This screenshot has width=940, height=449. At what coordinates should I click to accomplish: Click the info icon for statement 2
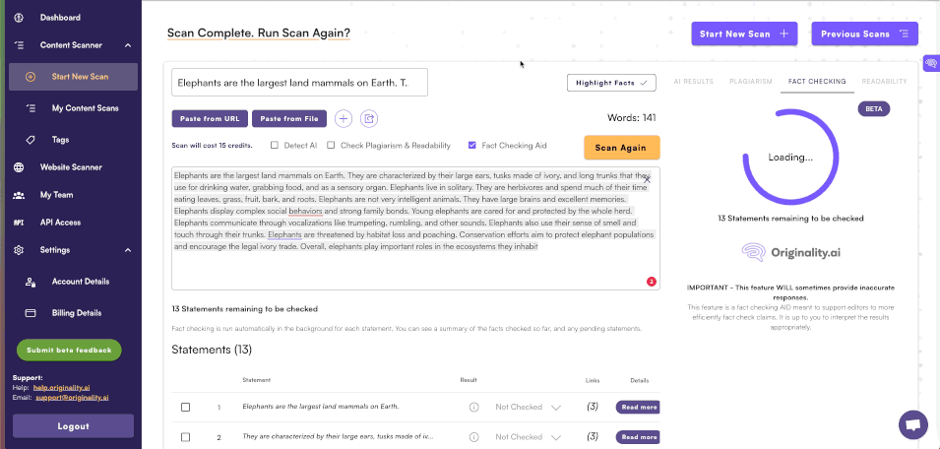pos(473,436)
